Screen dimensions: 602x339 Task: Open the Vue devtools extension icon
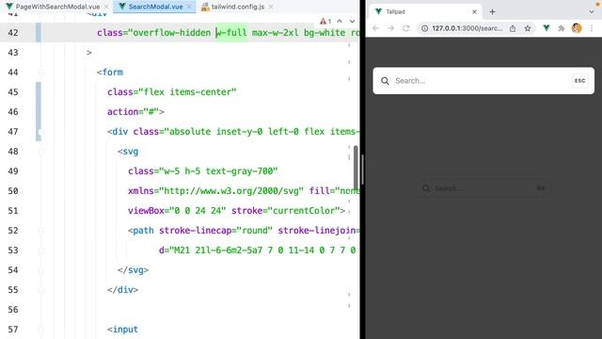[547, 28]
